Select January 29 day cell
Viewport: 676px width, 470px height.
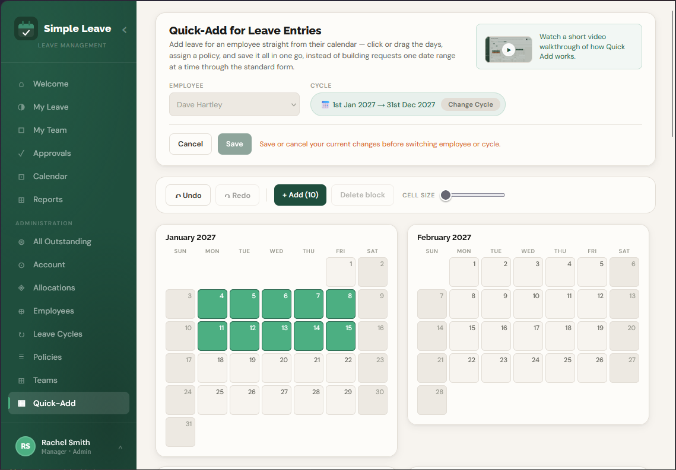coord(341,400)
